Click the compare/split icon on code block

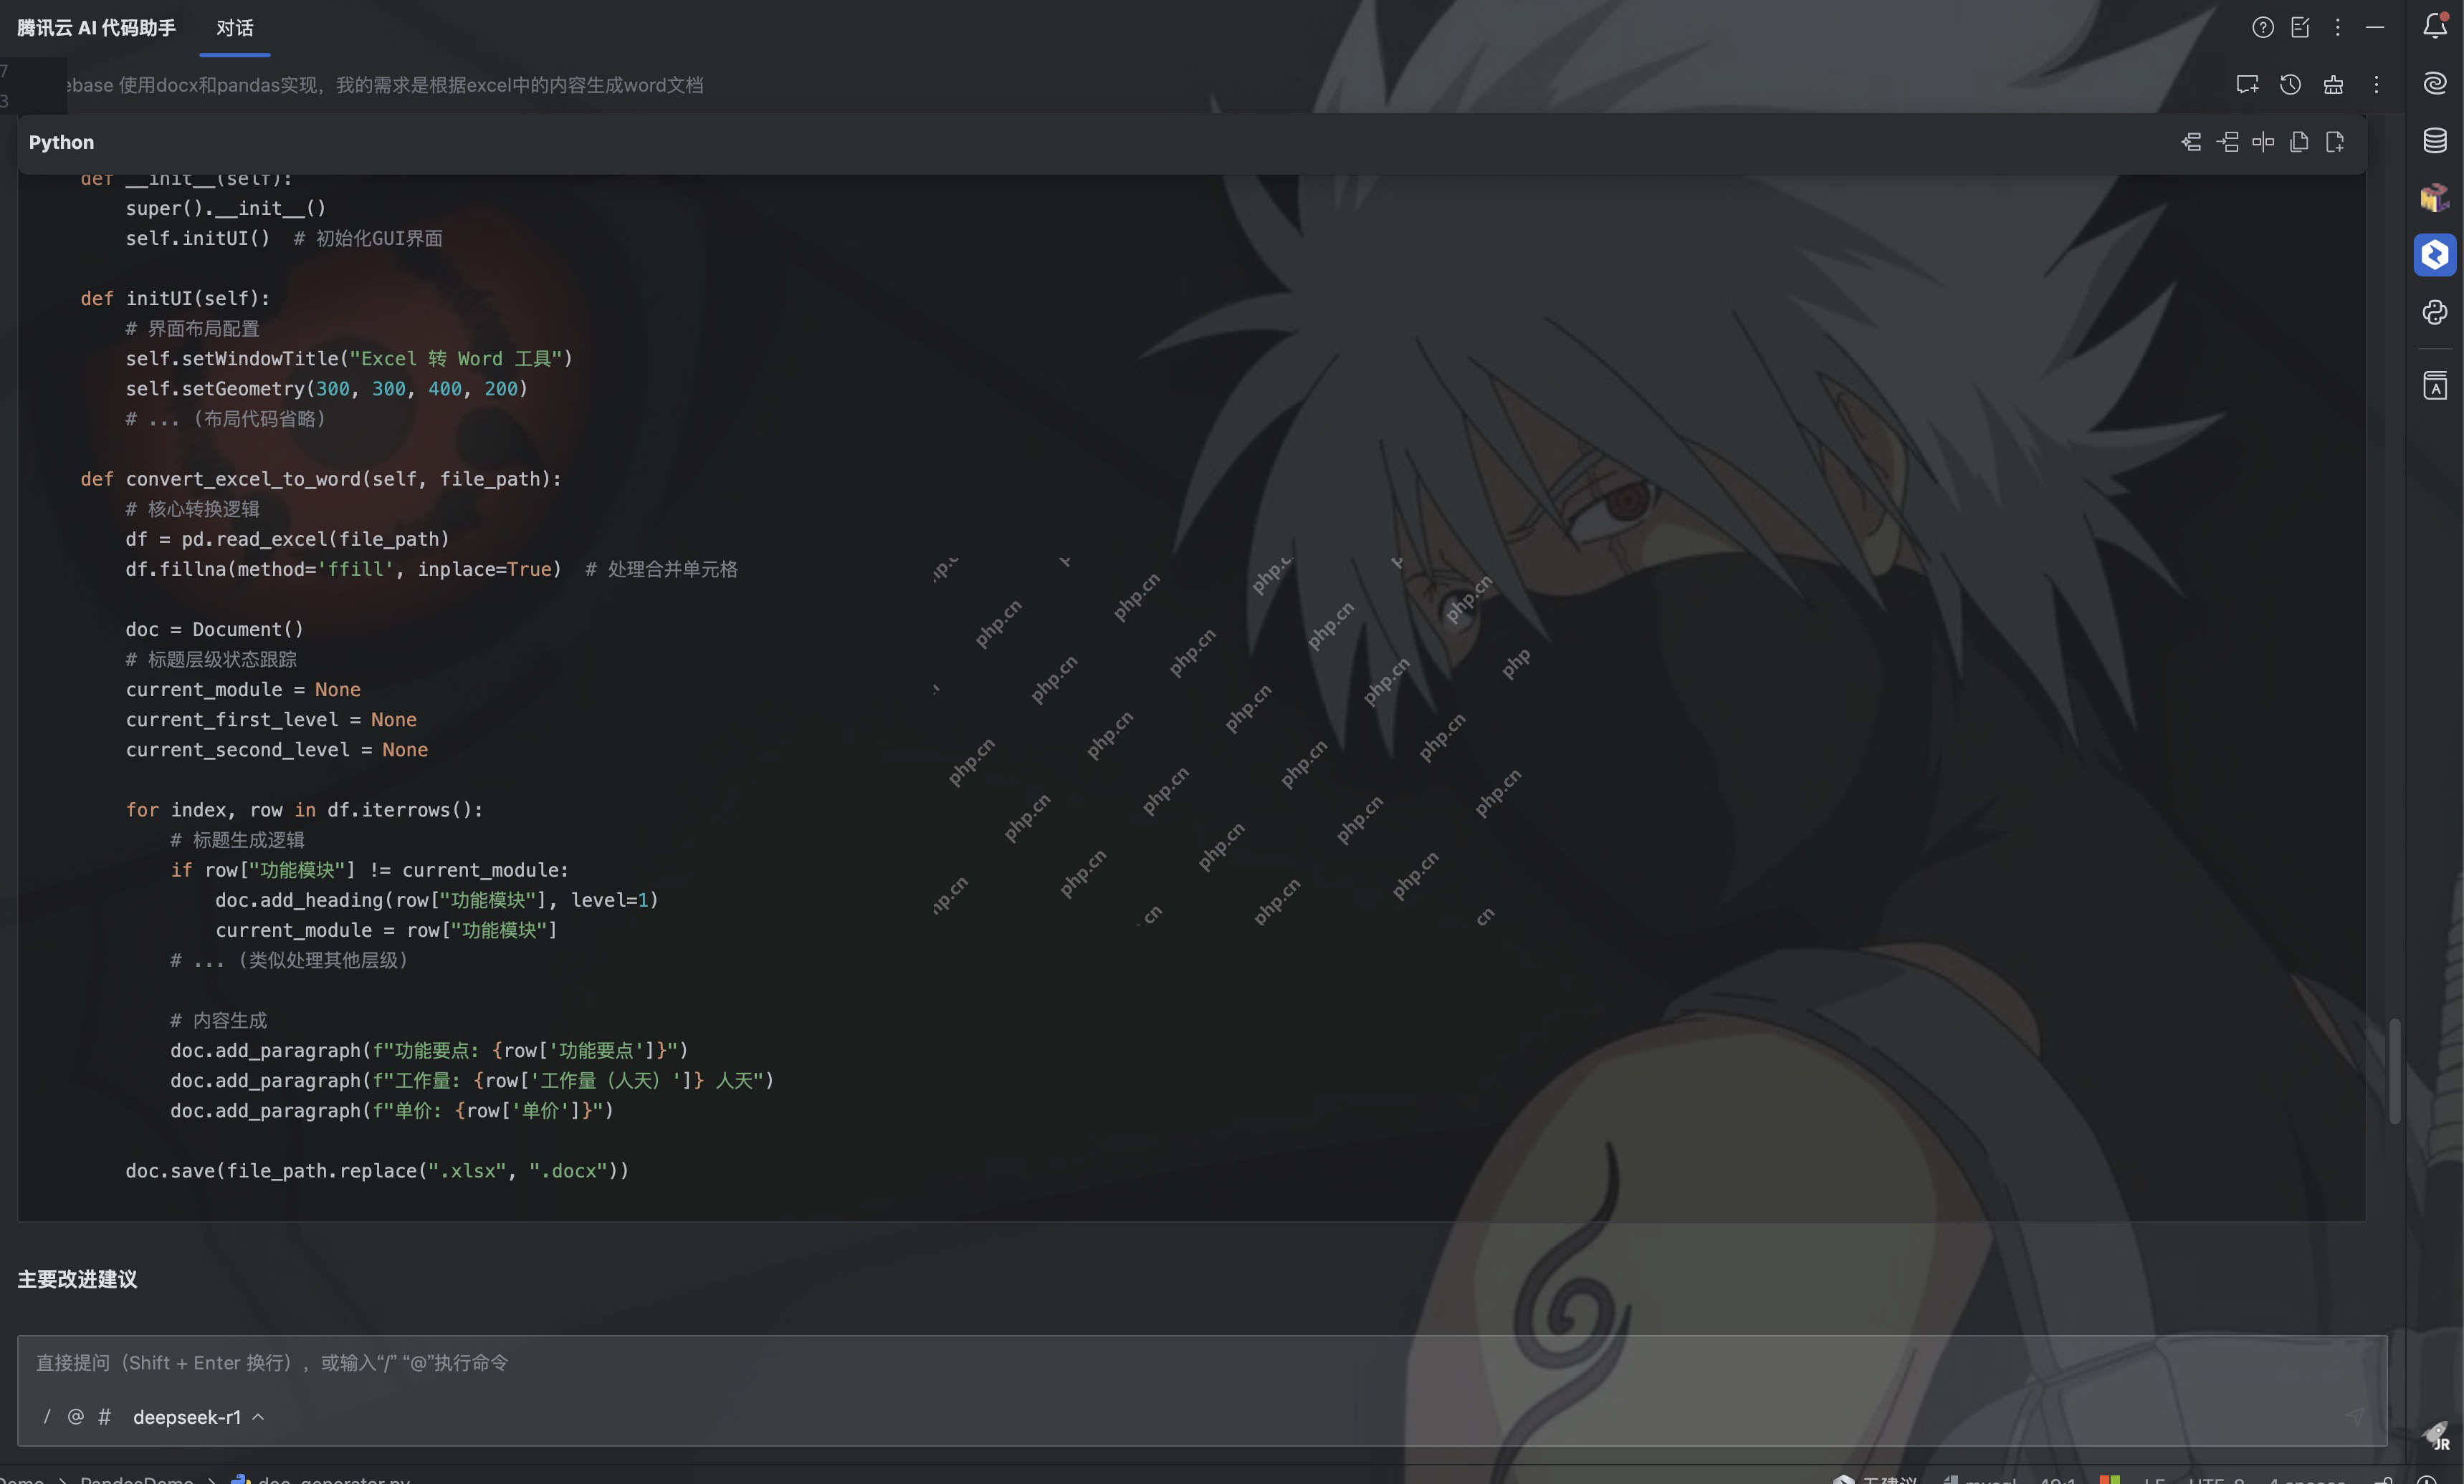pos(2263,142)
